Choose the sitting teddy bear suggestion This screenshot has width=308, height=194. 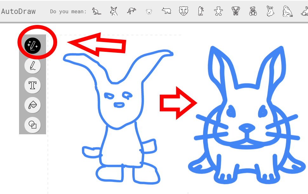pyautogui.click(x=253, y=11)
